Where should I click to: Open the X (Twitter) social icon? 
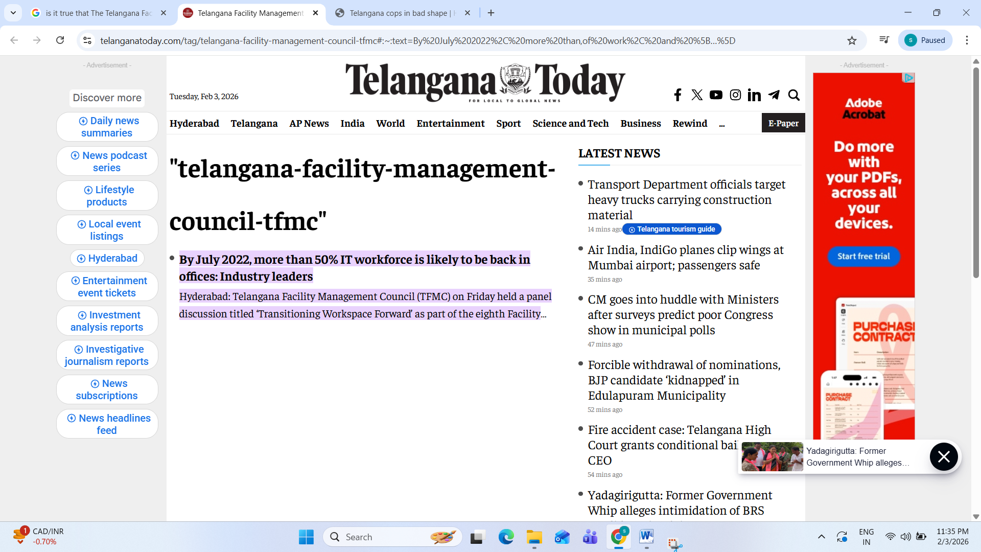(697, 95)
